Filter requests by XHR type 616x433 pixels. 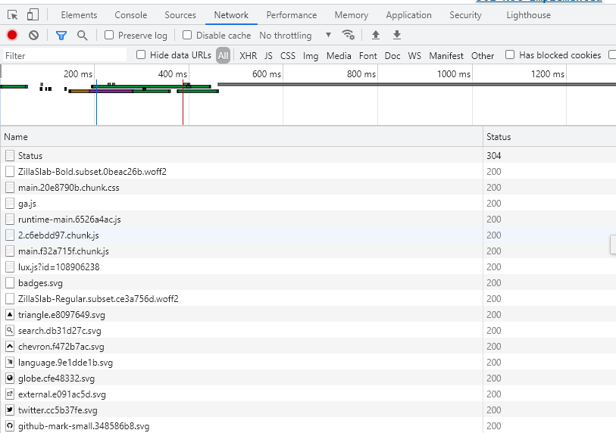[x=249, y=56]
